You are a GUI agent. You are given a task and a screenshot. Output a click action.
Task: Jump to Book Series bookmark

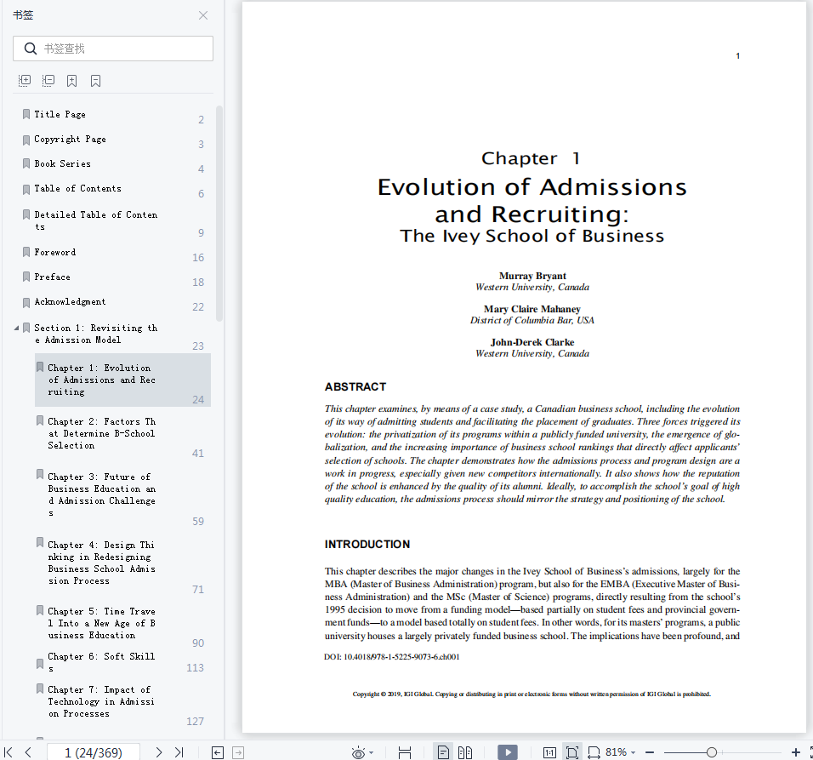[x=63, y=163]
